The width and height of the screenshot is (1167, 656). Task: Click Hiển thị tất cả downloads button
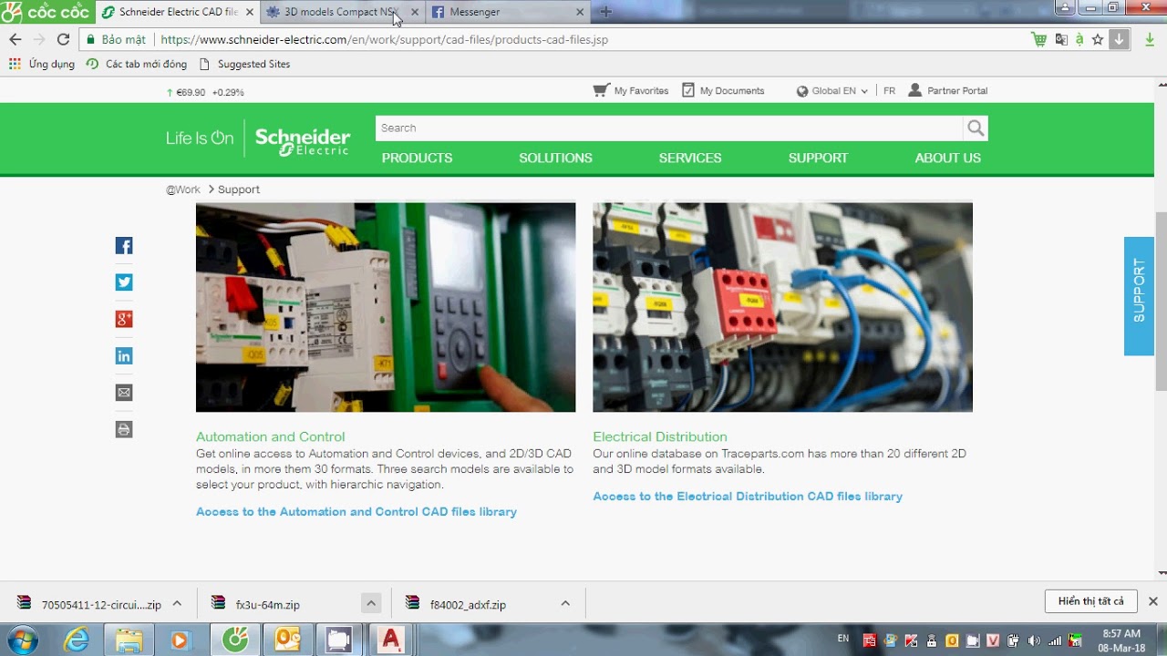coord(1090,601)
